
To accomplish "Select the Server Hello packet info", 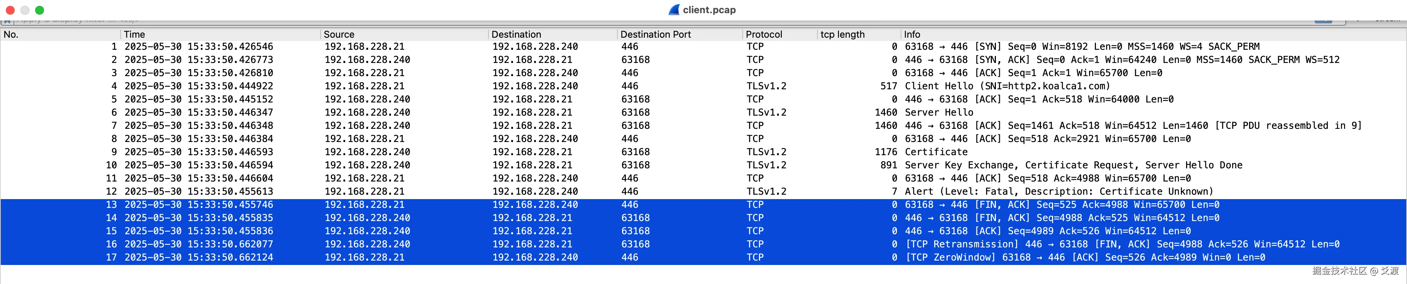I will point(939,112).
